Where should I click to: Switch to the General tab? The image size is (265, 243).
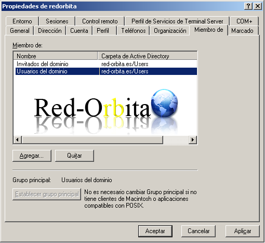coord(20,31)
